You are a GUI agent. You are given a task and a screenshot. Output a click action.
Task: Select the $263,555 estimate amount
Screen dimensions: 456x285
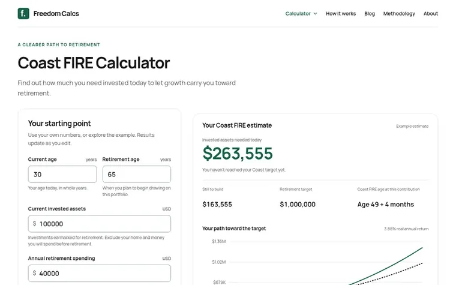tap(238, 153)
